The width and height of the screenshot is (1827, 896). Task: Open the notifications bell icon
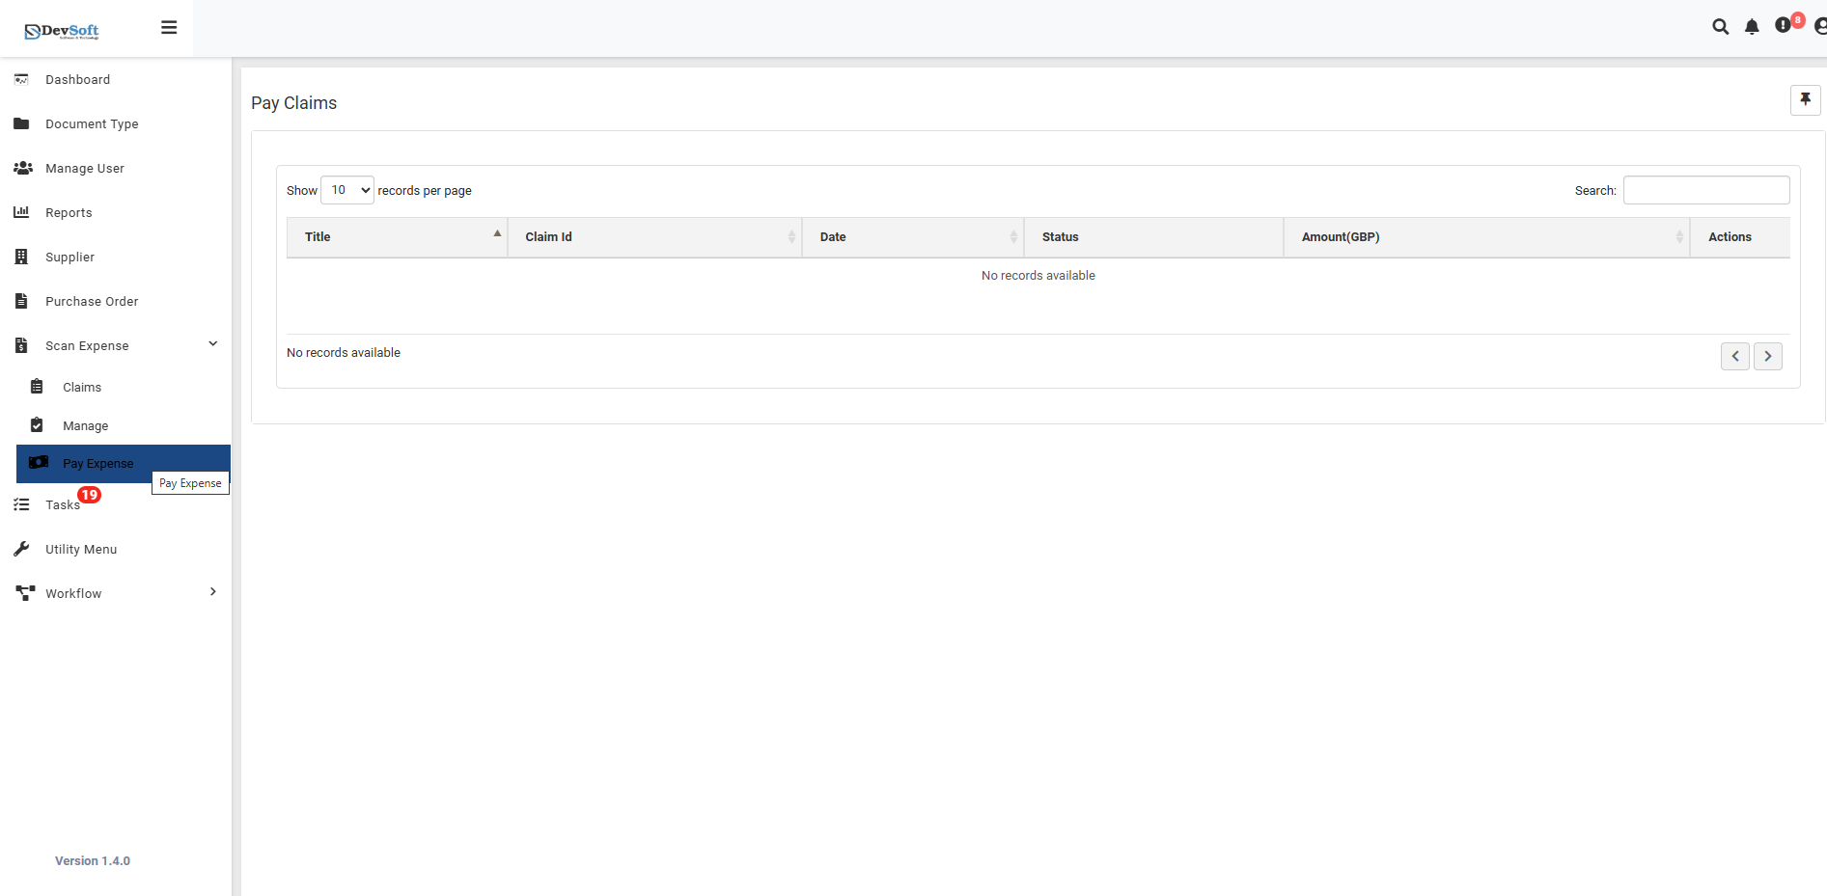coord(1753,27)
